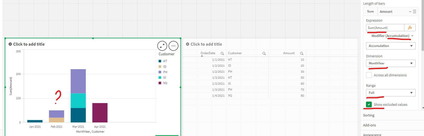Click the customer cell ID in the table
The height and width of the screenshot is (136, 424).
click(229, 66)
